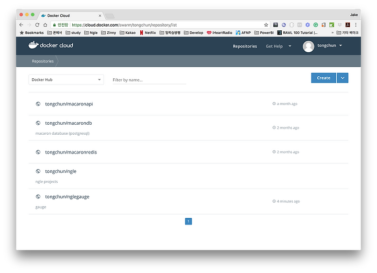Viewport: 377px width, 273px height.
Task: Click globe icon beside tongchun/nglegauge
Action: [x=38, y=197]
